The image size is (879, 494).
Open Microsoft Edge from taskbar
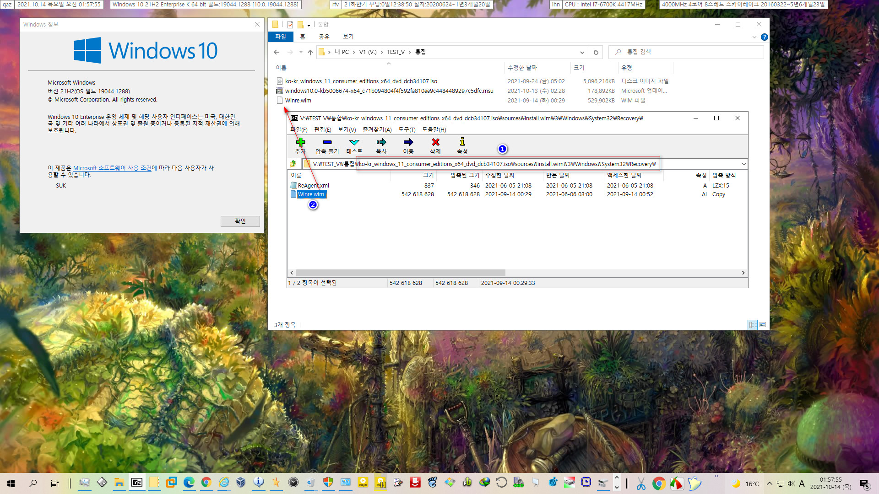189,483
